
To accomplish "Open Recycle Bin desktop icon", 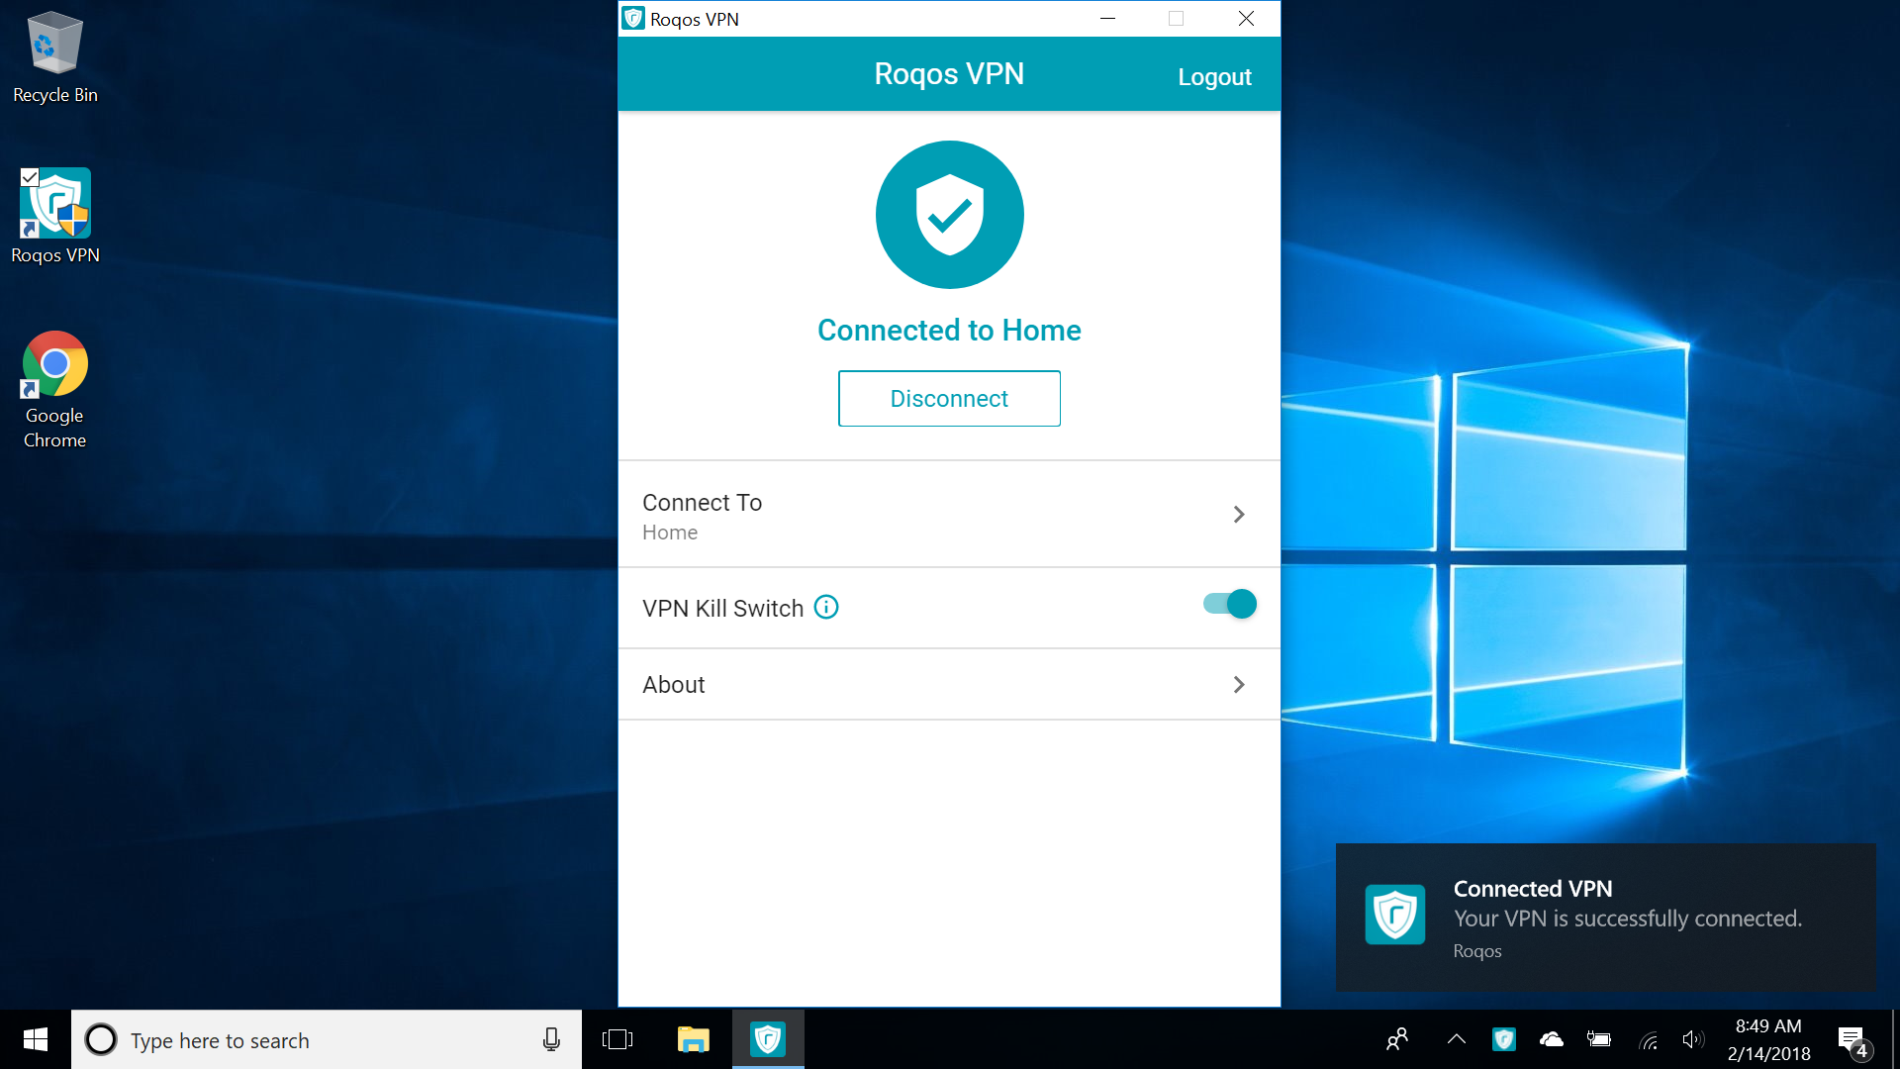I will coord(55,57).
